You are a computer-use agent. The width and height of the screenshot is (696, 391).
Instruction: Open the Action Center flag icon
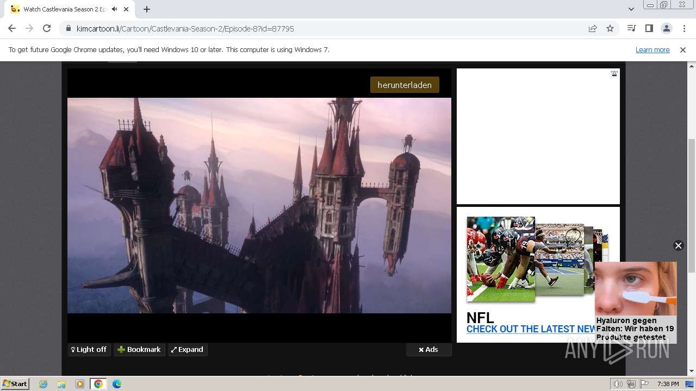click(x=644, y=384)
